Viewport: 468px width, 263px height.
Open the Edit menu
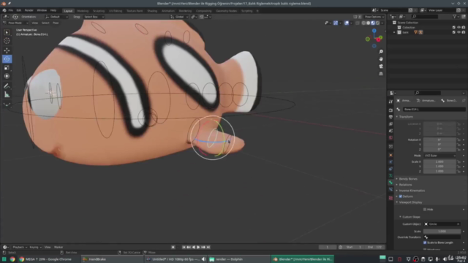19,10
